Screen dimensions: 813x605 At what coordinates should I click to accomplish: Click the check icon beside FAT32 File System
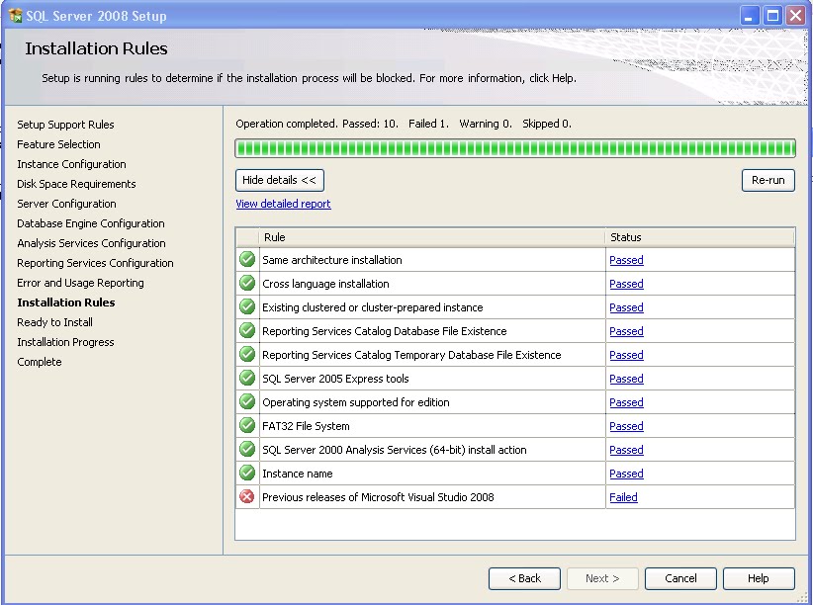pos(247,425)
